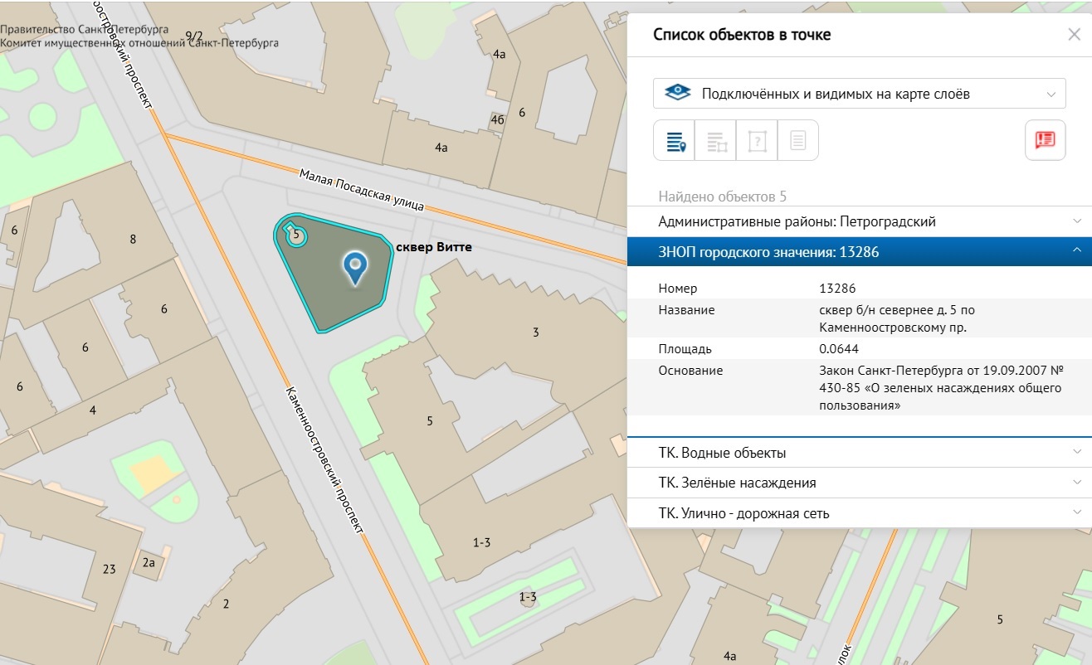Close the object list panel
This screenshot has height=665, width=1092.
click(1074, 35)
